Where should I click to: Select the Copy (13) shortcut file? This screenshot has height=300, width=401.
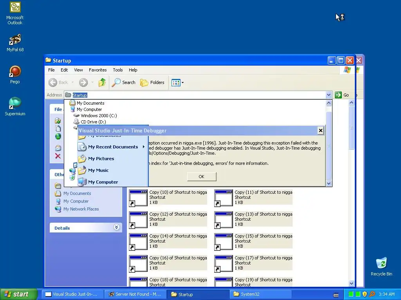(253, 219)
